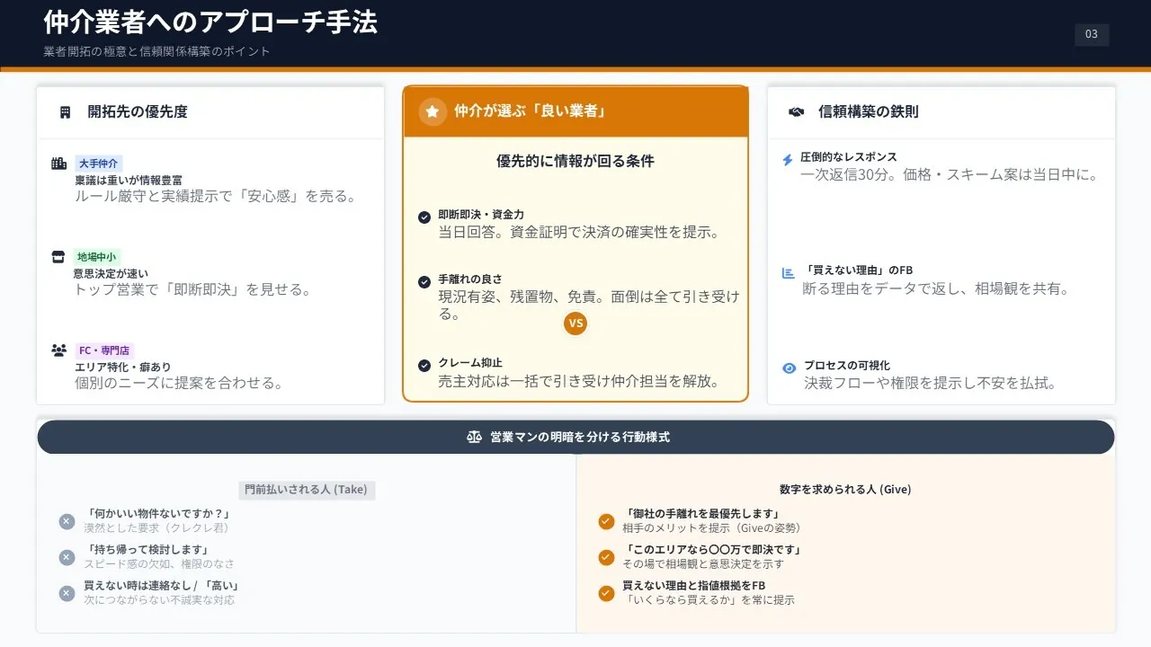Click the checkmark beside 手離れの良さ
The image size is (1151, 647).
coord(424,282)
